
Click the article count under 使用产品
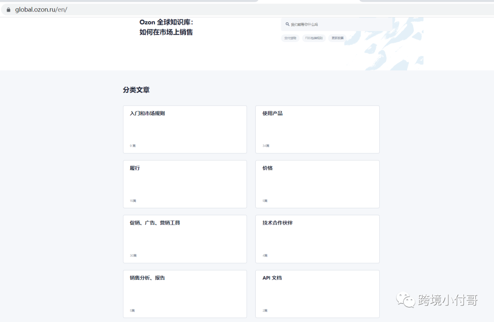coord(266,146)
